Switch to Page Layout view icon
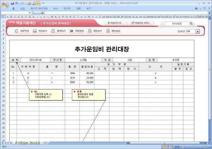The height and width of the screenshot is (149, 212). click(x=168, y=147)
